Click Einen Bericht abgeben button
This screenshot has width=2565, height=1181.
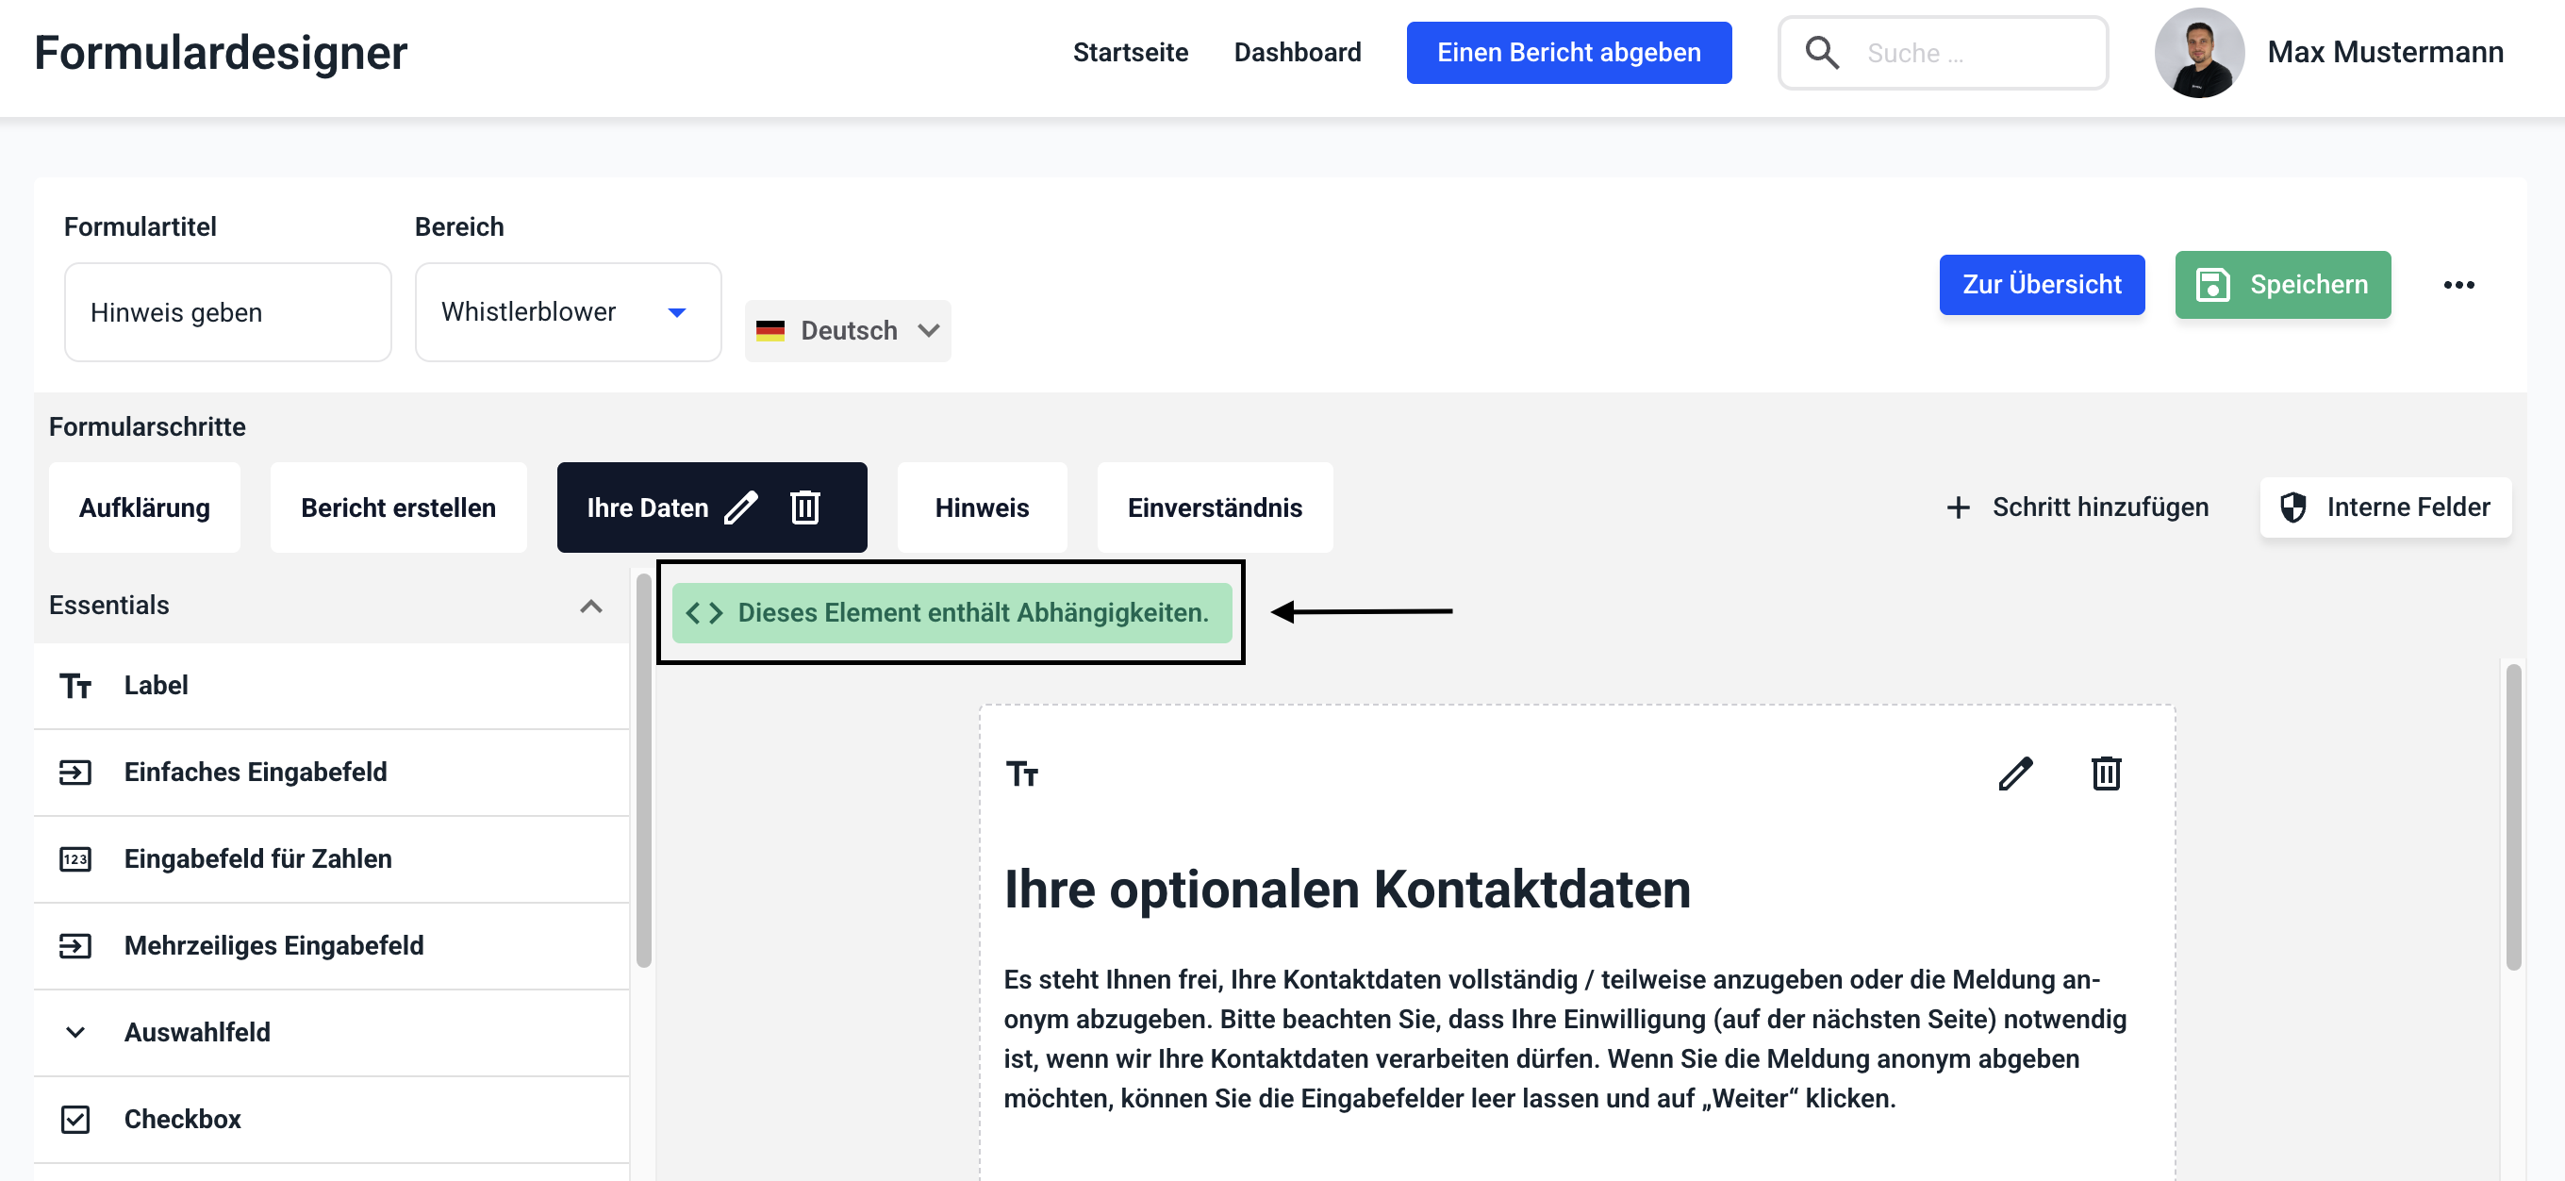1568,53
